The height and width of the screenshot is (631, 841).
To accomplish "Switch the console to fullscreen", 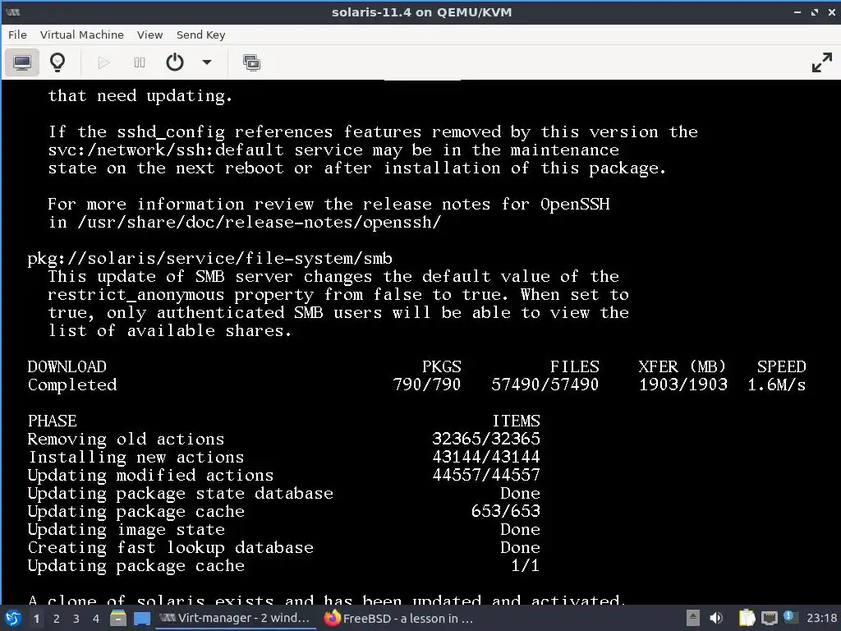I will point(821,62).
